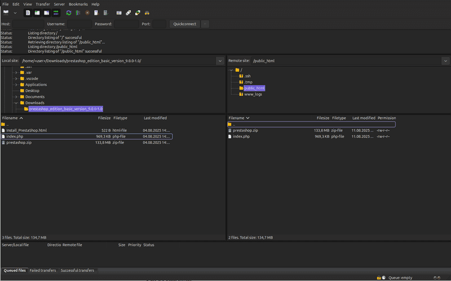Open the Site Manager icon

(x=6, y=12)
